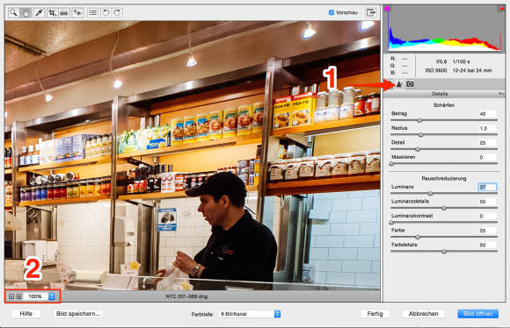
Task: Click the Farbe slider handle
Action: [418, 237]
